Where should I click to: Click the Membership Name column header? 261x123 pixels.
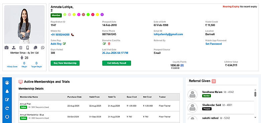(29, 97)
